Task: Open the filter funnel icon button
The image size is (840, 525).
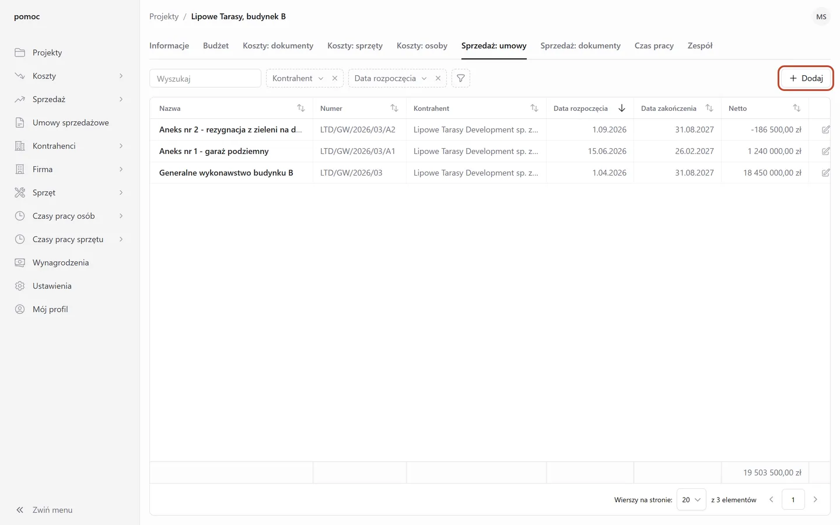Action: [461, 78]
